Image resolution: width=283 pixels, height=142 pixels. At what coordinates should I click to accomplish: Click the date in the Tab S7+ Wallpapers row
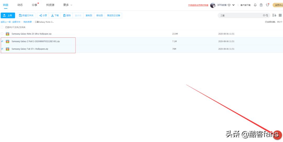[x=226, y=49]
